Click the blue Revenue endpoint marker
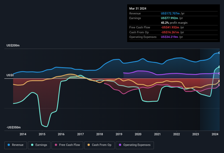The image size is (224, 153). 219,53
